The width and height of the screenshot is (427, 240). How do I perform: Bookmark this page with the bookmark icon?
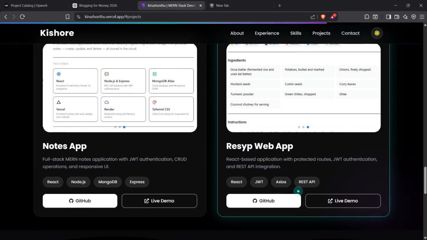tap(67, 17)
